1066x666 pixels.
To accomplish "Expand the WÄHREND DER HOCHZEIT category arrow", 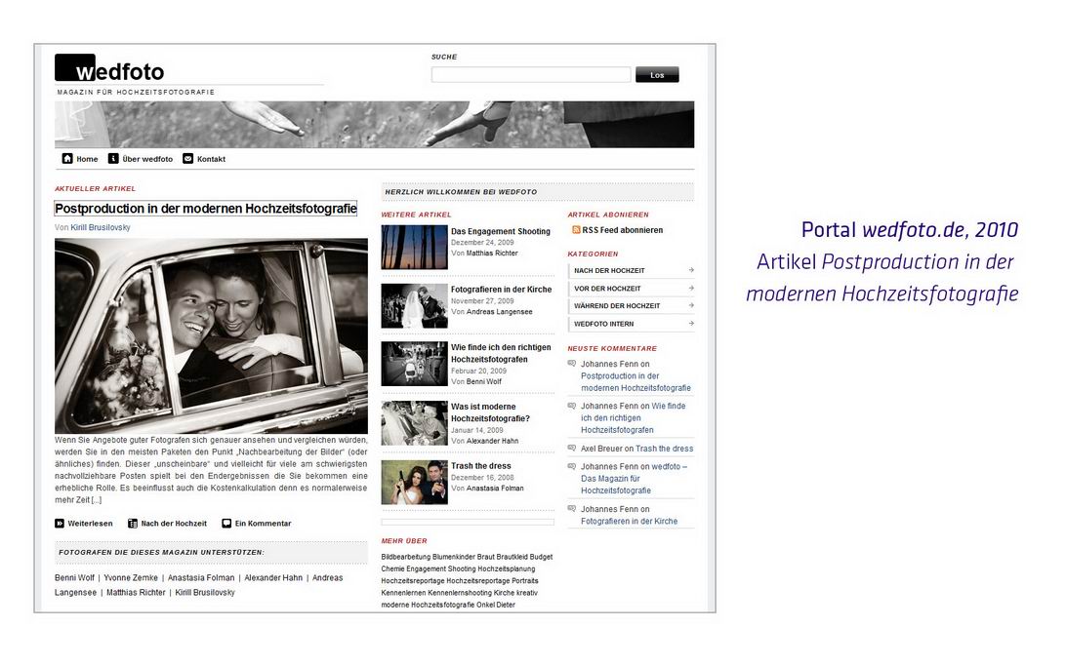I will (690, 306).
